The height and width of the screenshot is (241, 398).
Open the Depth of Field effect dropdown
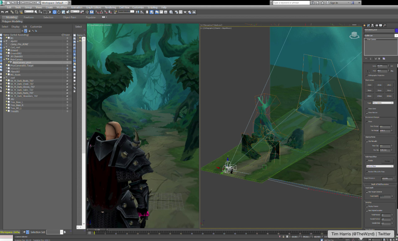(380, 166)
